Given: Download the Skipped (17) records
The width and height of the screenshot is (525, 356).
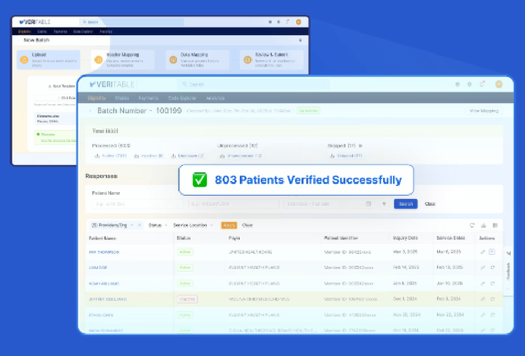Looking at the screenshot, I should pyautogui.click(x=350, y=156).
